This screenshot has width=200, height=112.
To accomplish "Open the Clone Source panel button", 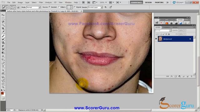I will [18, 7].
